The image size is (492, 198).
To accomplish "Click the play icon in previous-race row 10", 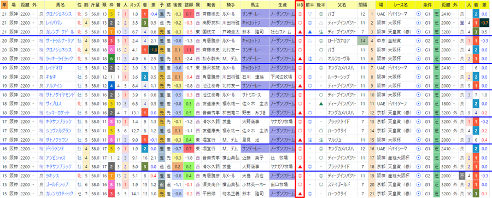I will click(x=418, y=95).
